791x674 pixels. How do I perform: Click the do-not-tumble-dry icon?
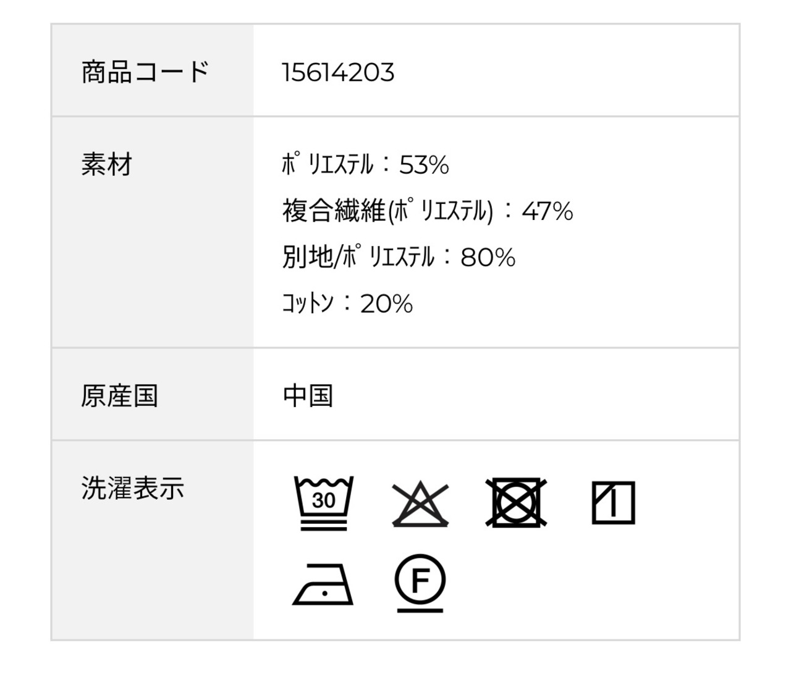point(516,502)
